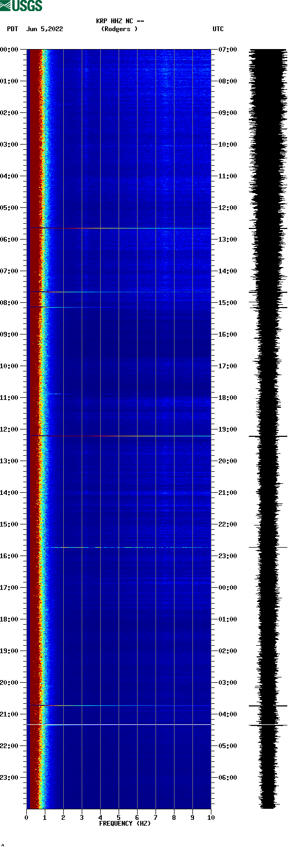
Task: Click the 2 Hz frequency tick label
Action: pos(63,818)
